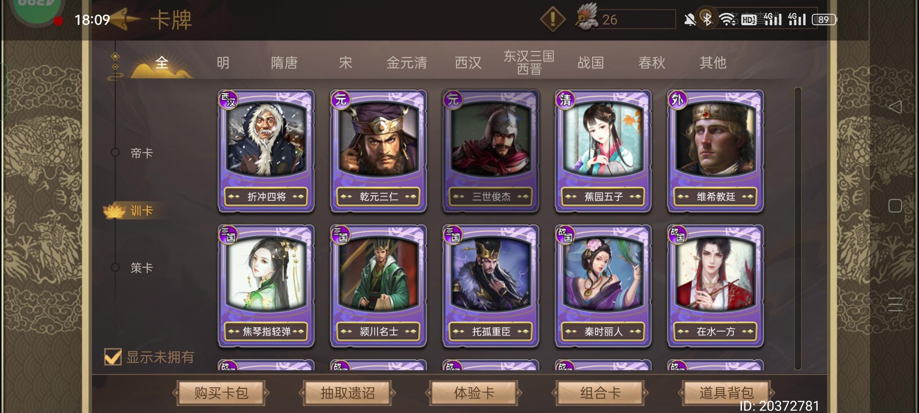Tap the lotus icon beside 训卡
The height and width of the screenshot is (413, 919).
[x=114, y=211]
